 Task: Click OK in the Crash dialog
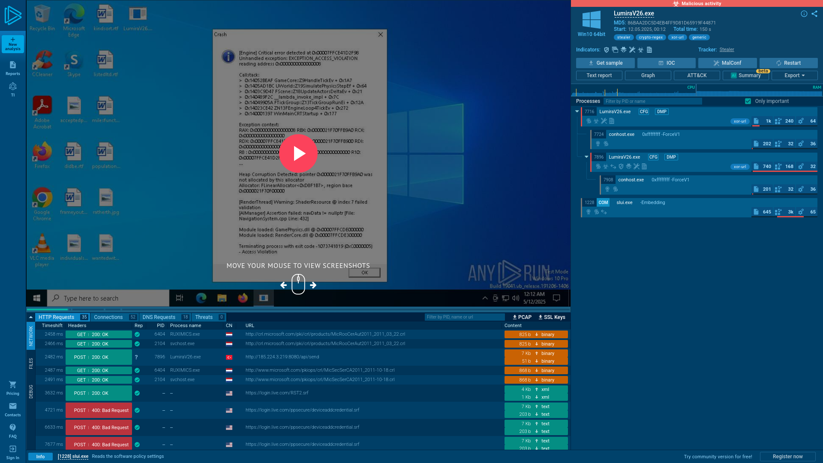(364, 273)
